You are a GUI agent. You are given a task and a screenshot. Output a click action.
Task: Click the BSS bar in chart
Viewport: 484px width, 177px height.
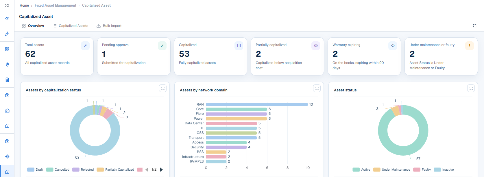tap(216, 152)
